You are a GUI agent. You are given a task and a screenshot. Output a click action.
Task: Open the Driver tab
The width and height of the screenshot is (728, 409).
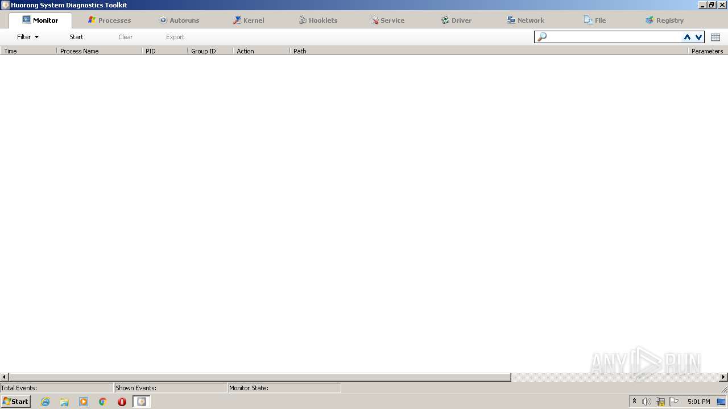pos(457,20)
